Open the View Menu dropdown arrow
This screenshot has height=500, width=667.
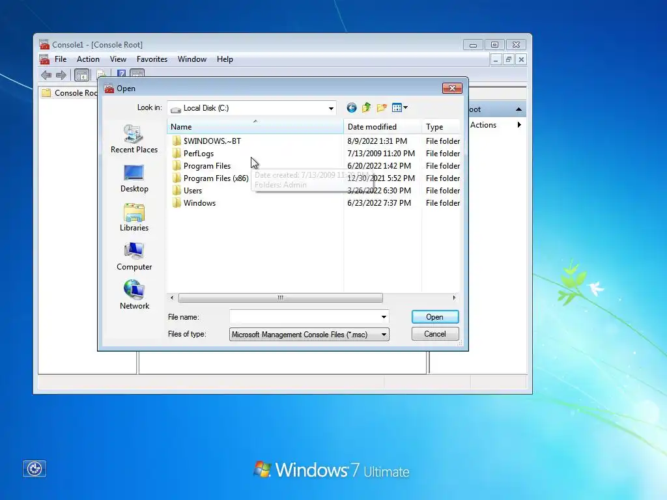click(405, 107)
